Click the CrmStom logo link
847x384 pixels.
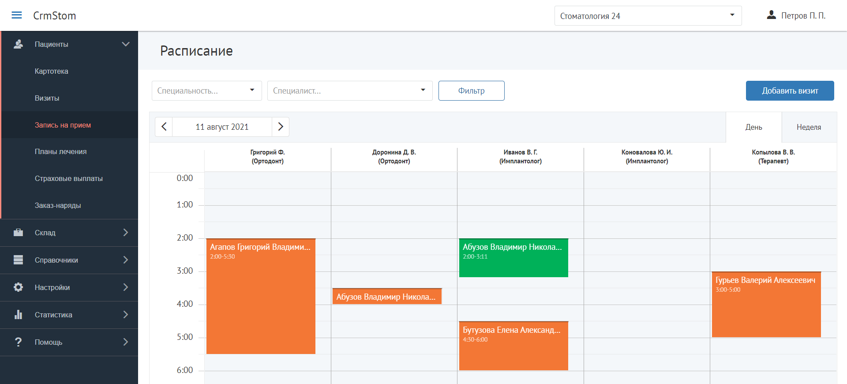[55, 15]
